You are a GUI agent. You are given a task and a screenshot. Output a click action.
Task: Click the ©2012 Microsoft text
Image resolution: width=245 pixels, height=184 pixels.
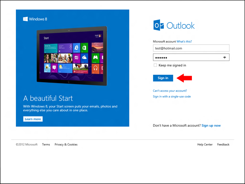click(x=27, y=144)
